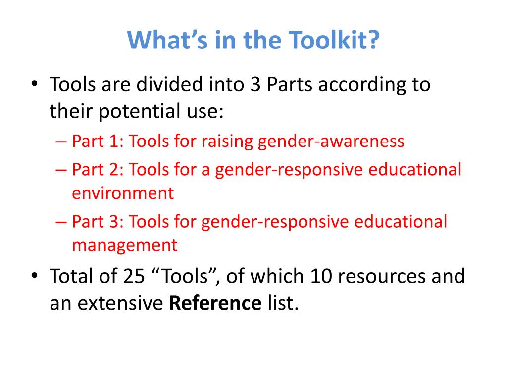Click the line "Total of 25 "Tools", of which 10 resources and"
Screen dimensions: 507x380
click(257, 276)
